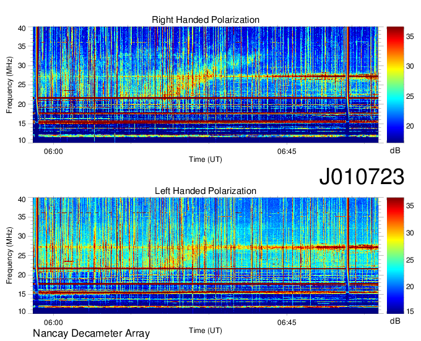The height and width of the screenshot is (341, 421).
Task: Click the '06:00' tick on bottom plot
Action: (x=53, y=322)
